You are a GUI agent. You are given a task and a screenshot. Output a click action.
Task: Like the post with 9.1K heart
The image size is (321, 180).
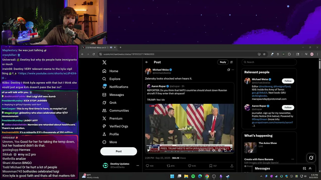[192, 166]
